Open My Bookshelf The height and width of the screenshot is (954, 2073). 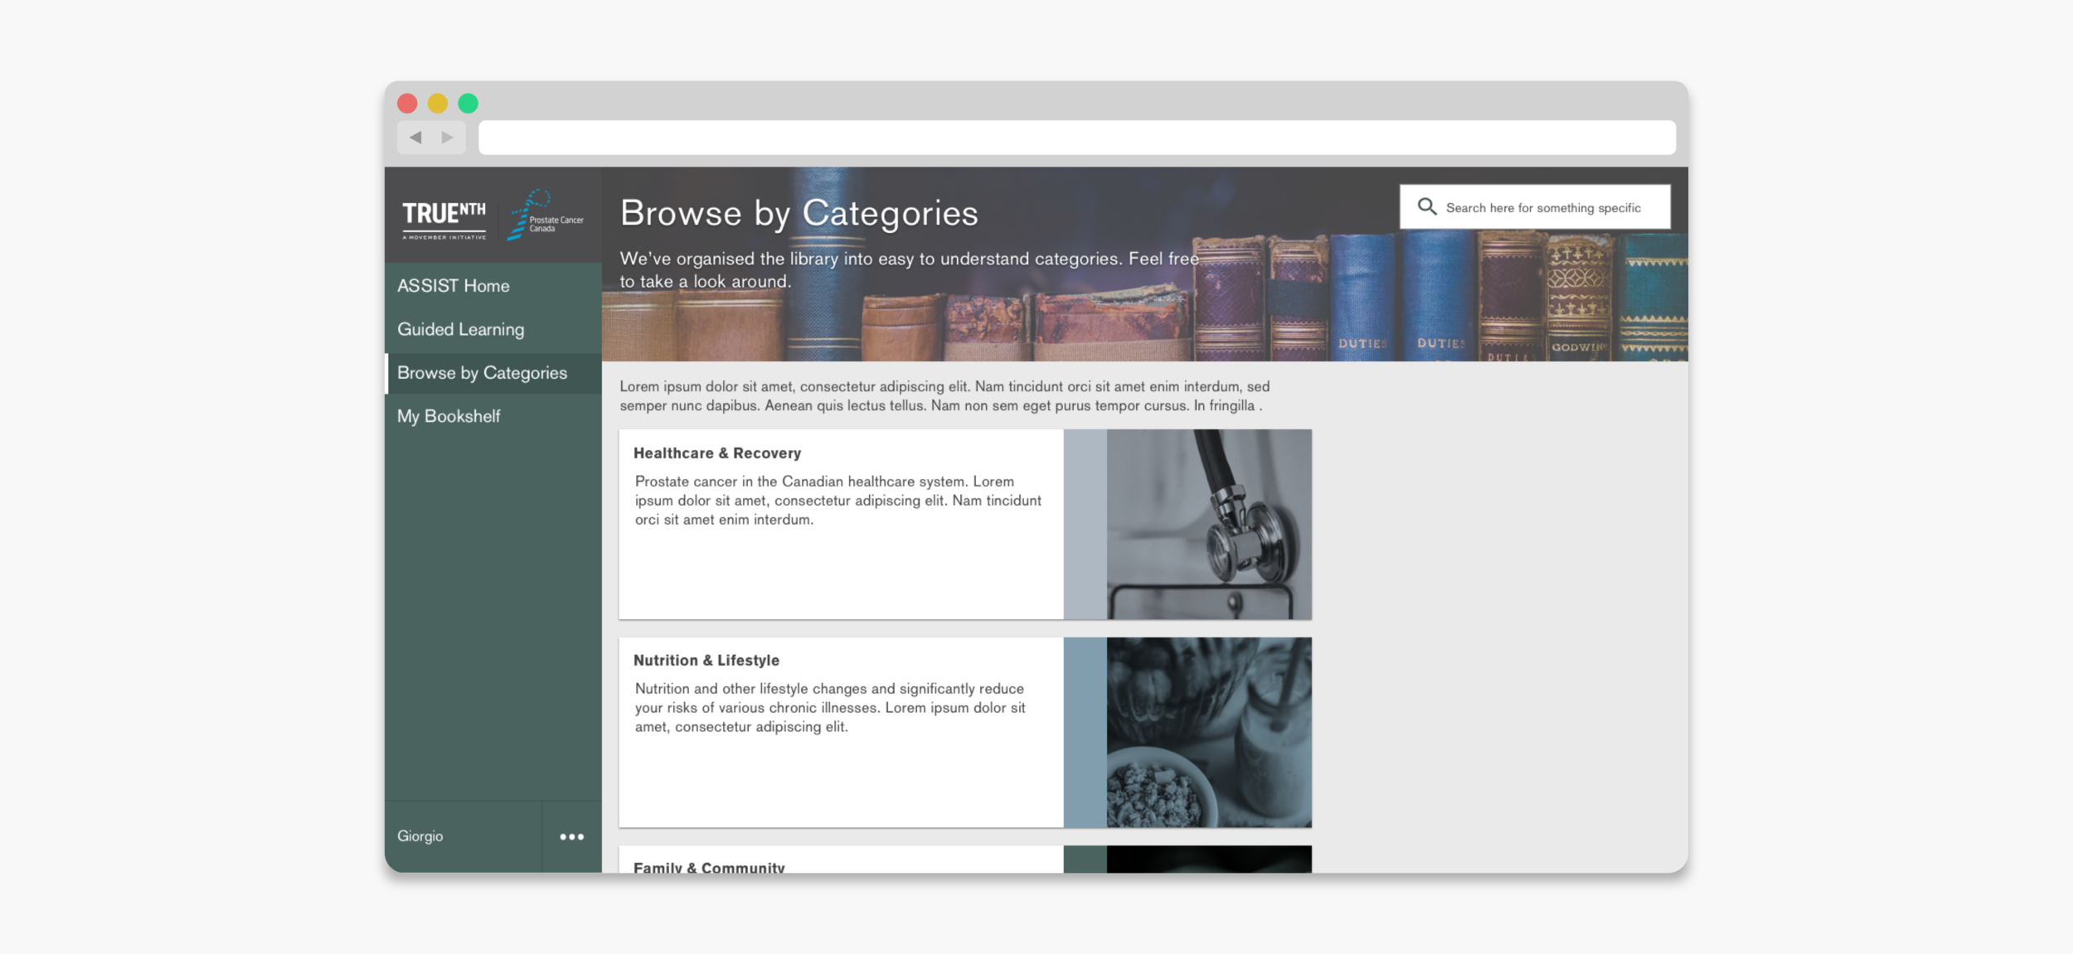(449, 416)
